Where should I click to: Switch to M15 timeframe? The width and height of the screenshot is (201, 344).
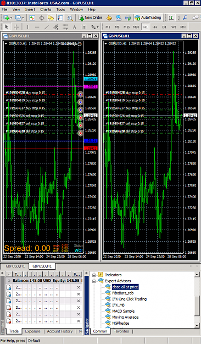point(126,27)
